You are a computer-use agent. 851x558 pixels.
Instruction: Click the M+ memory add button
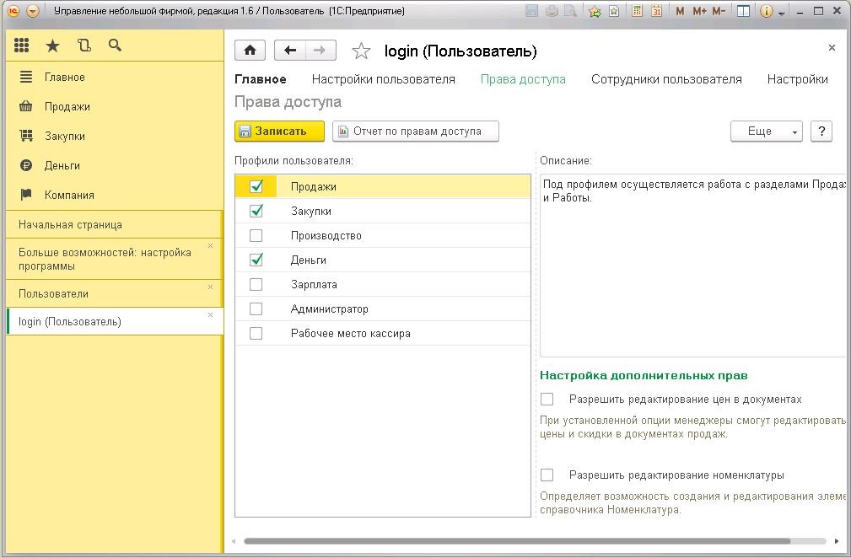pos(699,11)
